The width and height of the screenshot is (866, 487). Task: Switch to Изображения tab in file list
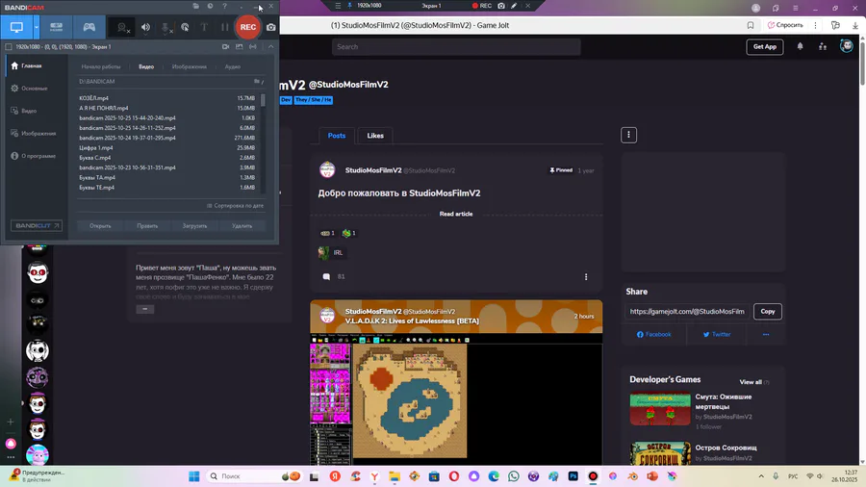[189, 66]
